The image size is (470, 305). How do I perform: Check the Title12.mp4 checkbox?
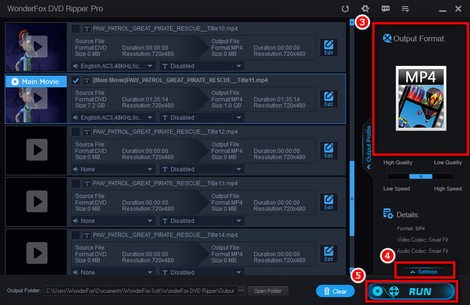pos(76,132)
